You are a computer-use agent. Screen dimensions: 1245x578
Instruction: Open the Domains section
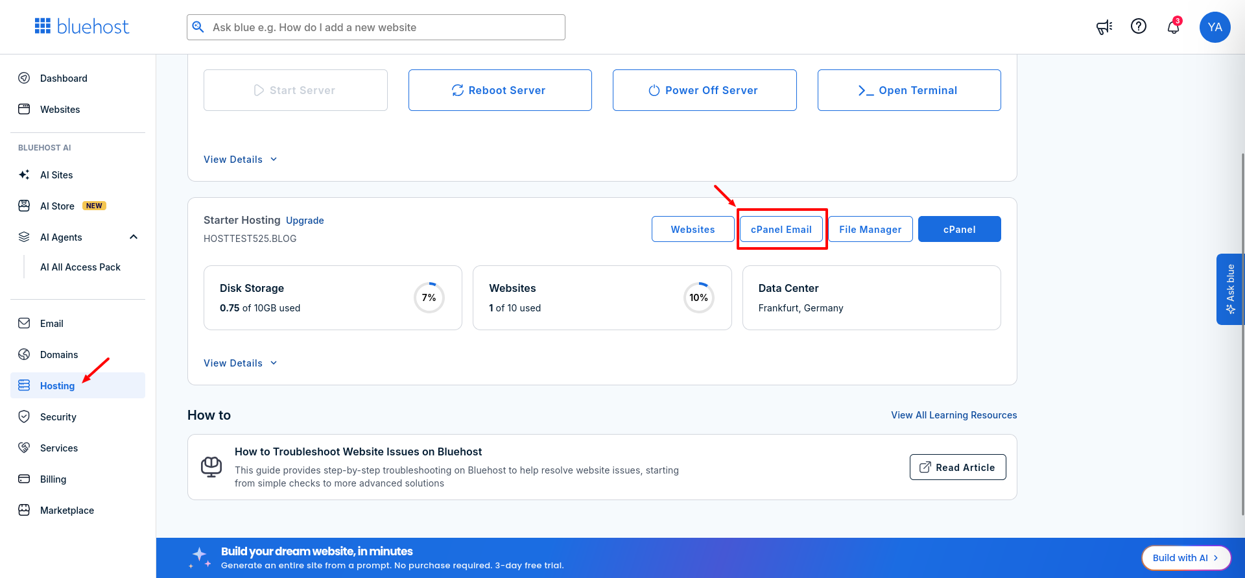tap(78, 354)
